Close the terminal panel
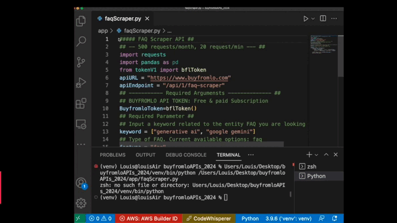The width and height of the screenshot is (397, 223). click(336, 155)
